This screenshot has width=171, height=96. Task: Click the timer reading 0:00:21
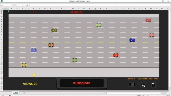77,12
